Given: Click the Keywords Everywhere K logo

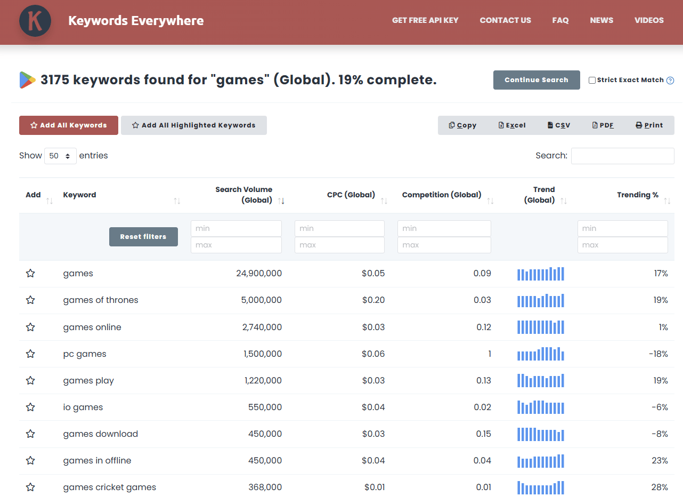Looking at the screenshot, I should click(35, 21).
